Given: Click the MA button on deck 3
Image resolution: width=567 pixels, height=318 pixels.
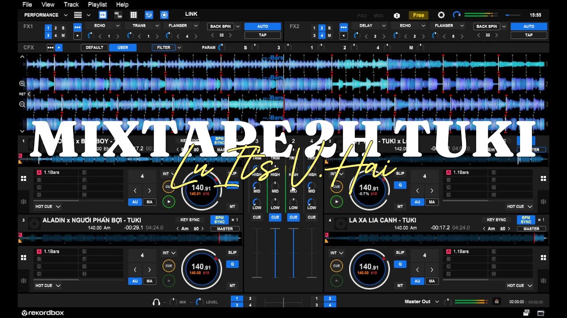Looking at the screenshot, I should pyautogui.click(x=149, y=281).
